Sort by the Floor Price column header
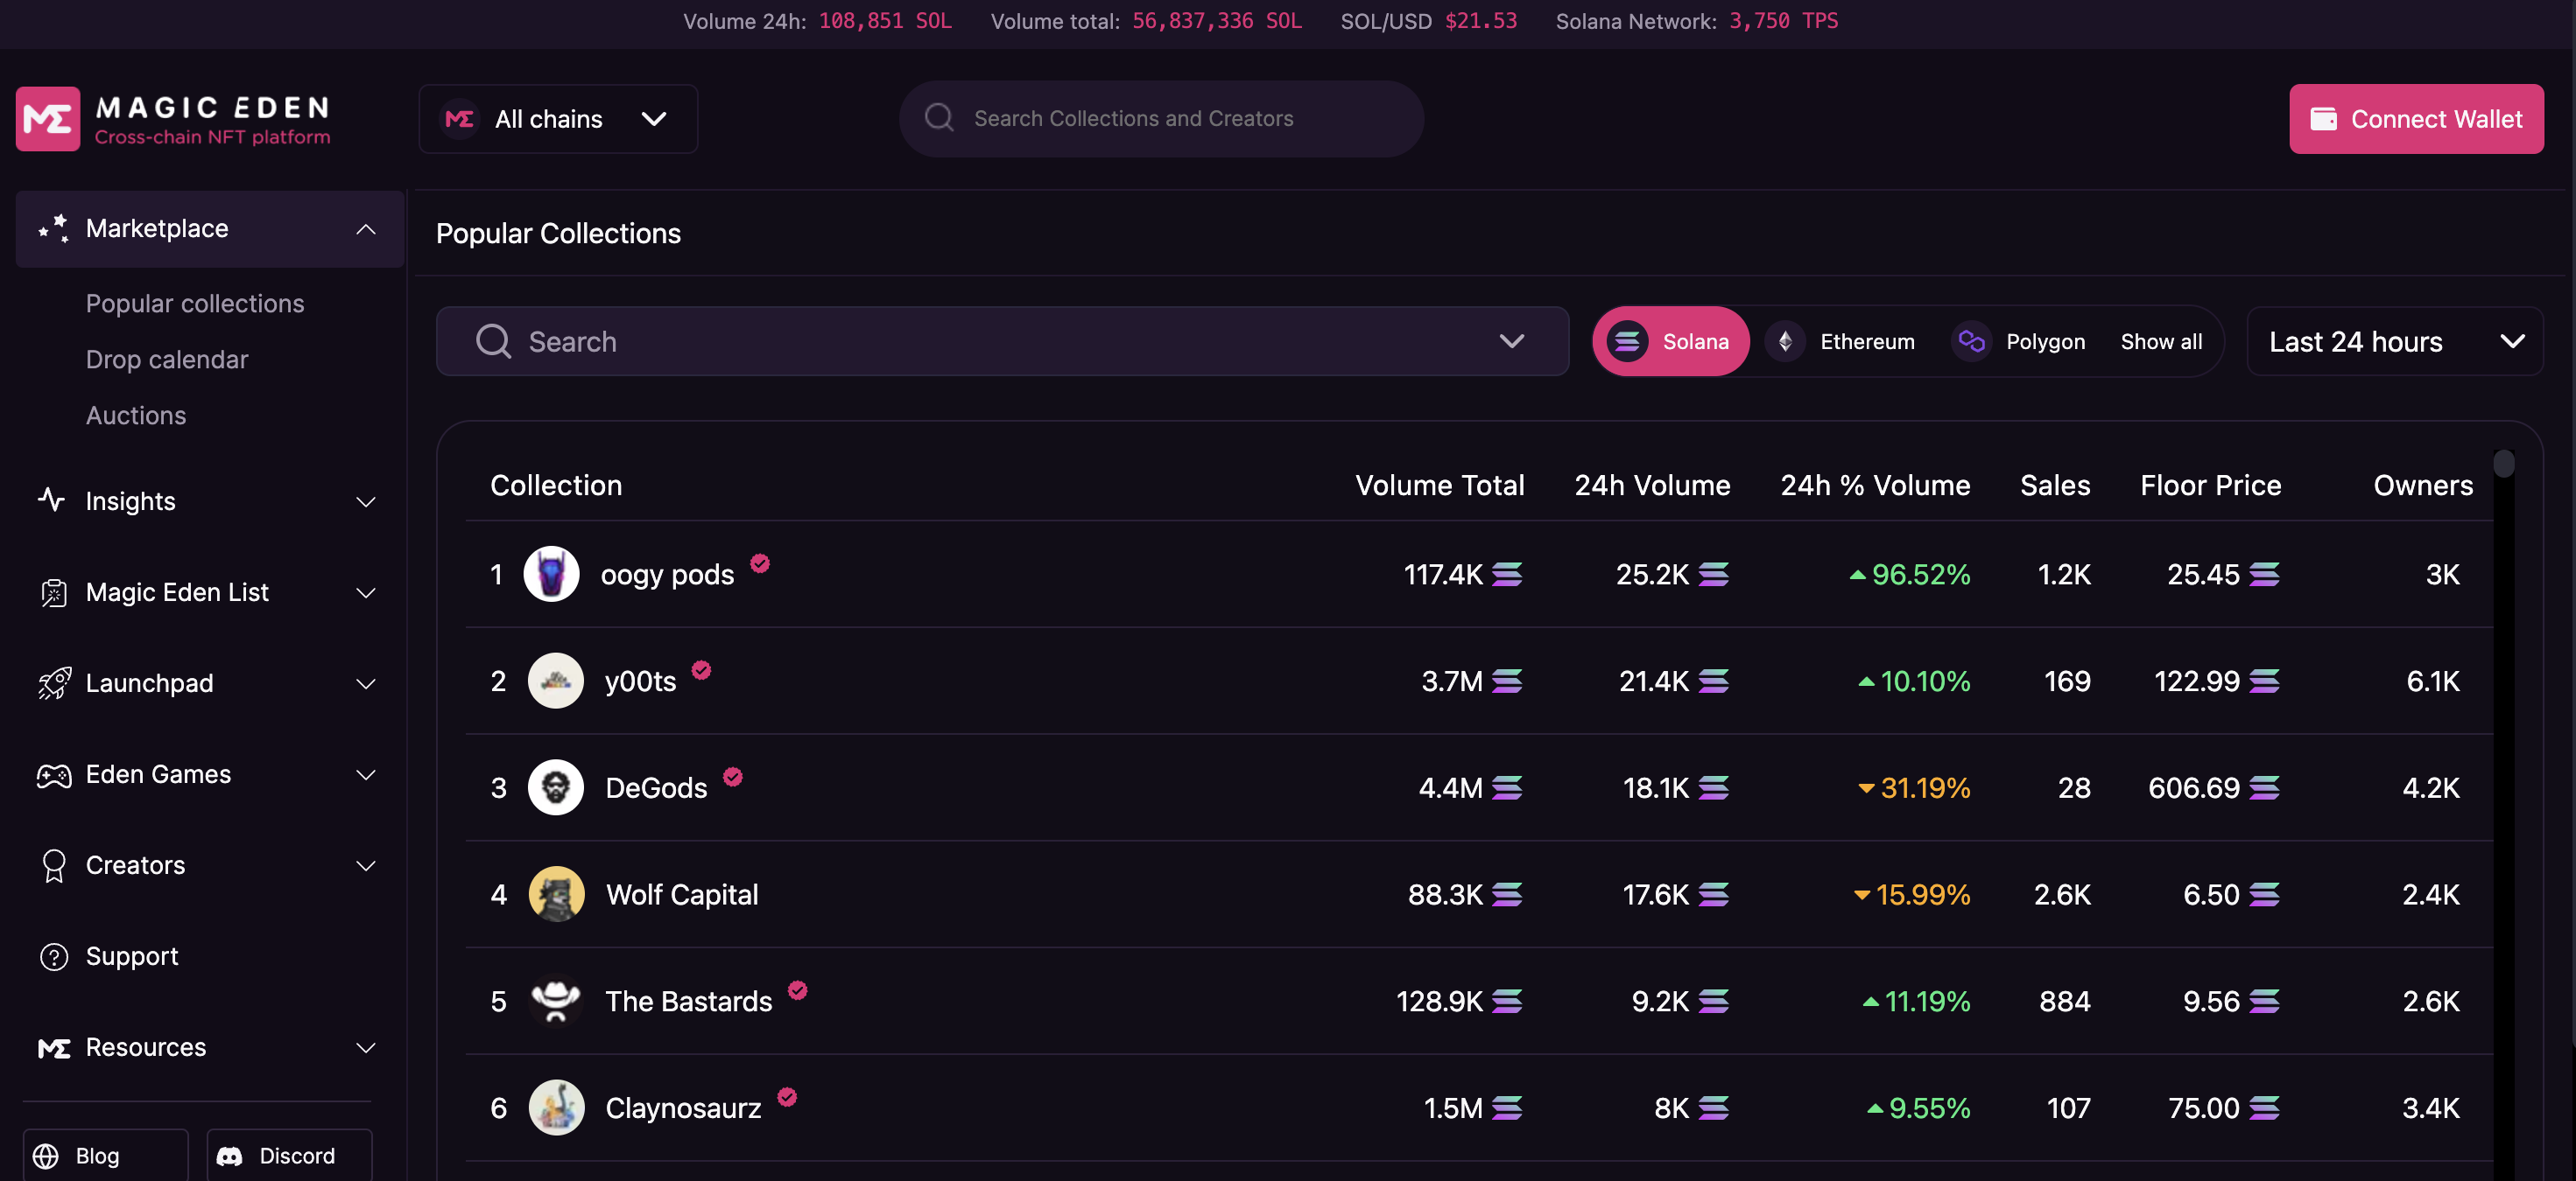Screen dimensions: 2576x1181 pos(2210,486)
